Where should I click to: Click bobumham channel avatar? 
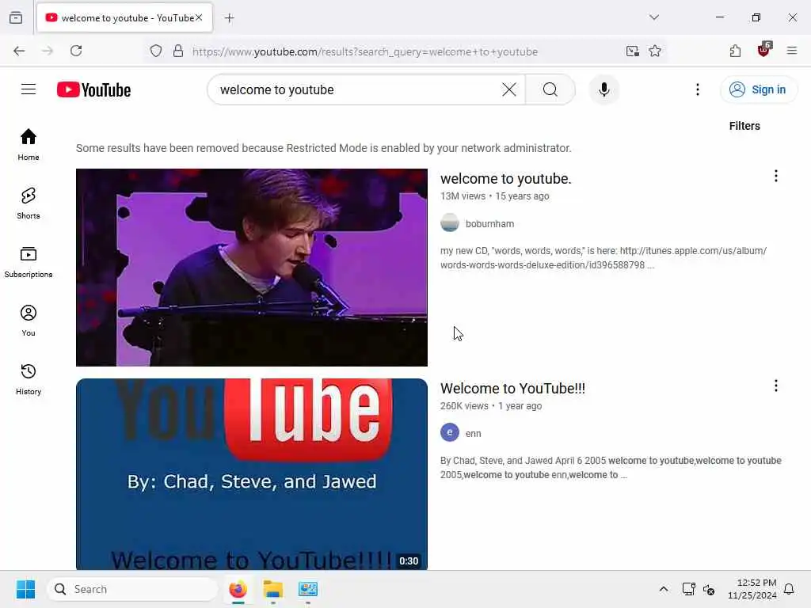coord(450,222)
